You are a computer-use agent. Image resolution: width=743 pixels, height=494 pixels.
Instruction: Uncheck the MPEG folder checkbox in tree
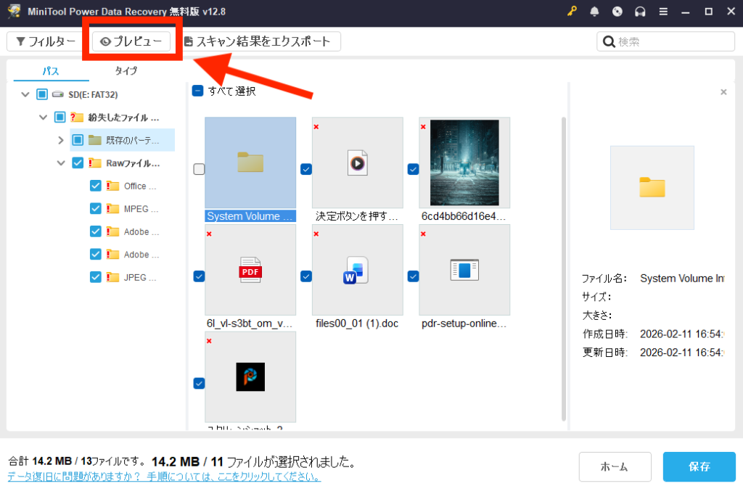click(x=95, y=209)
